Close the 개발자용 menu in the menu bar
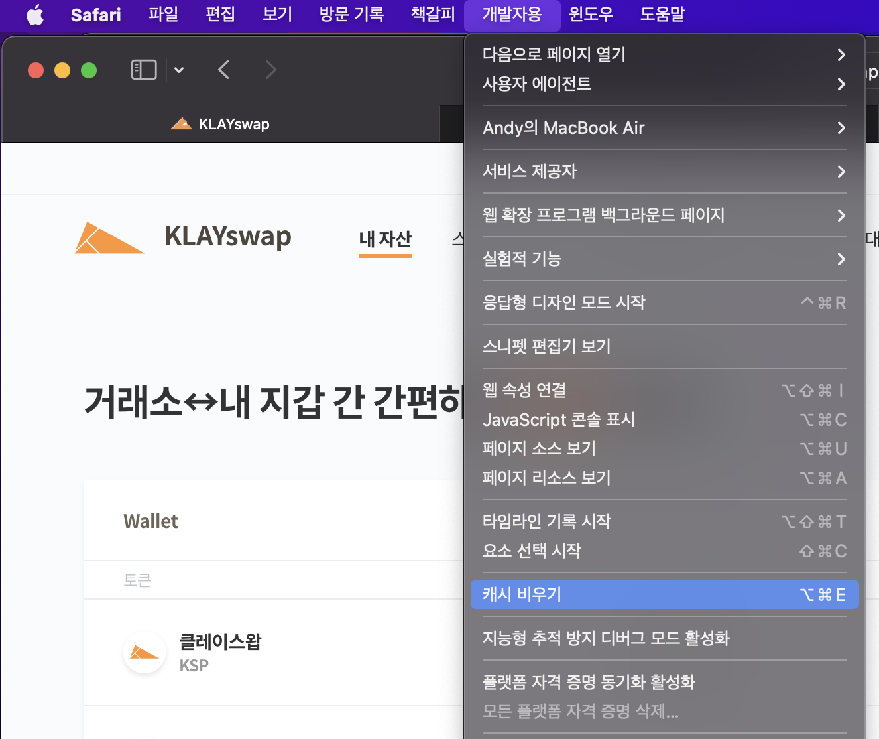The width and height of the screenshot is (879, 739). point(512,15)
